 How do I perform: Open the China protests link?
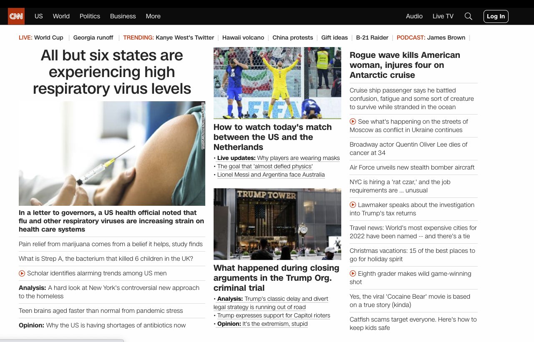point(293,37)
